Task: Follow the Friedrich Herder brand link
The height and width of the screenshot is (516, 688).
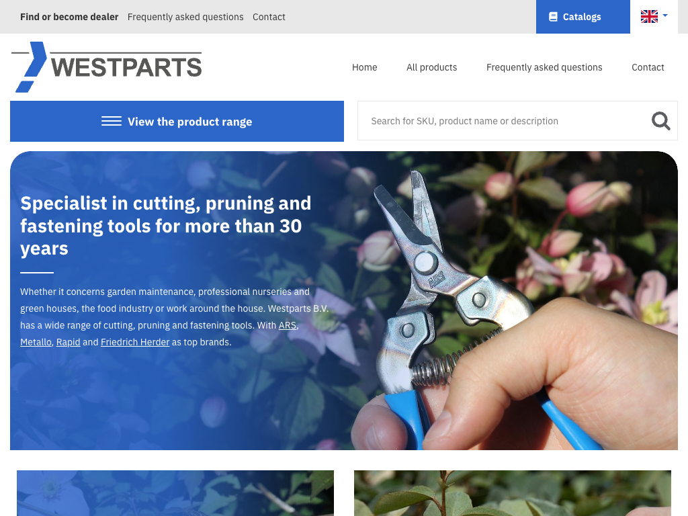Action: (x=135, y=342)
